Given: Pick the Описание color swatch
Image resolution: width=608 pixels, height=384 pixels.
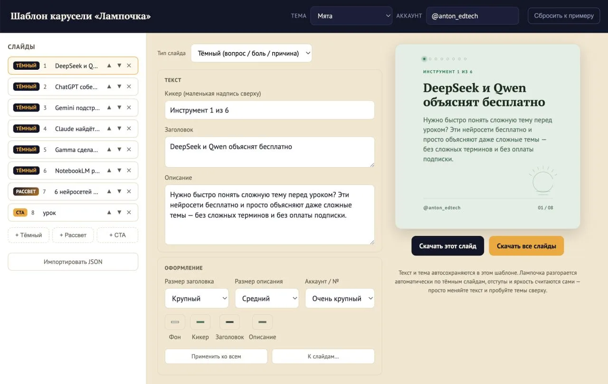Looking at the screenshot, I should 262,322.
